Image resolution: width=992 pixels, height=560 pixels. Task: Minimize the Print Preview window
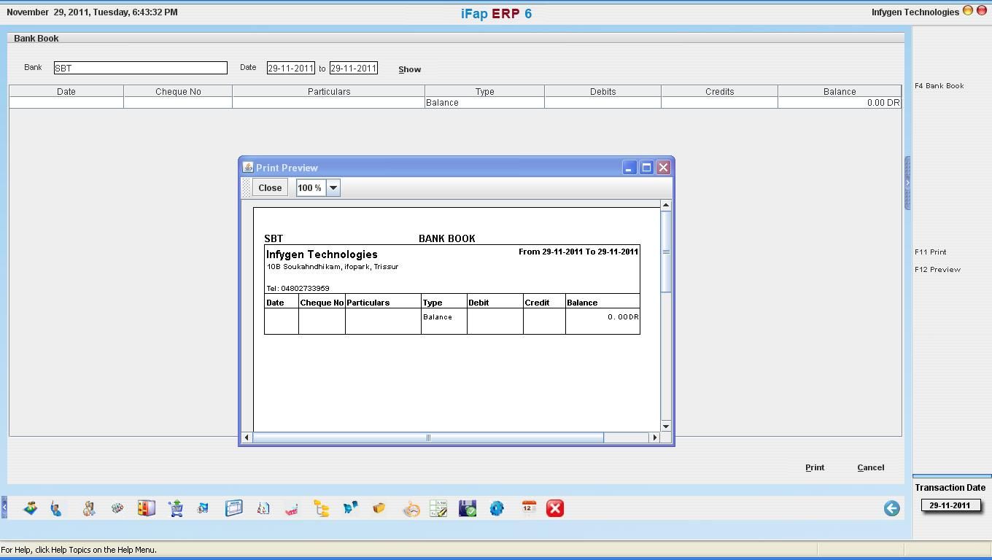point(629,168)
